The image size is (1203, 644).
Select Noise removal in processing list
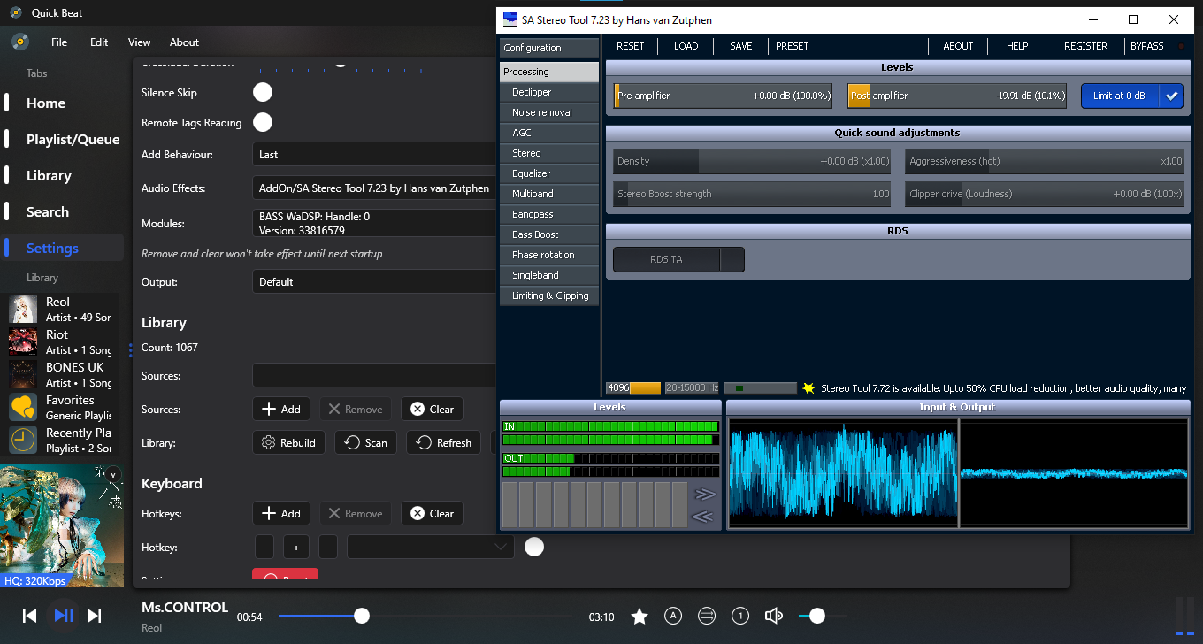[x=549, y=112]
